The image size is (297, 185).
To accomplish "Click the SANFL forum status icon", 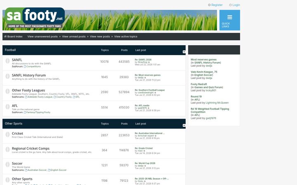I will pos(7,61).
